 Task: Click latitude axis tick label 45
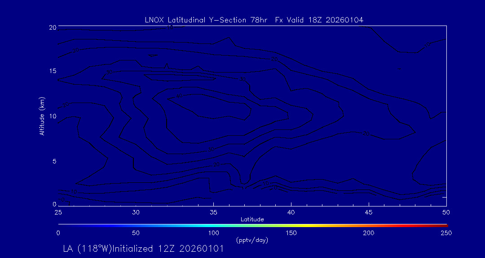click(369, 212)
